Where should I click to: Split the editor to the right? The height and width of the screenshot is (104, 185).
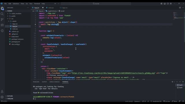tap(180, 8)
